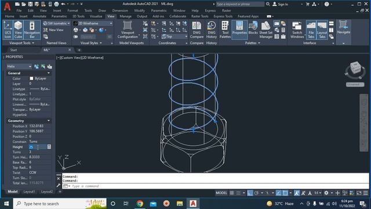Click the Select Objects icon in Properties
This screenshot has width=371, height=209.
[43, 67]
